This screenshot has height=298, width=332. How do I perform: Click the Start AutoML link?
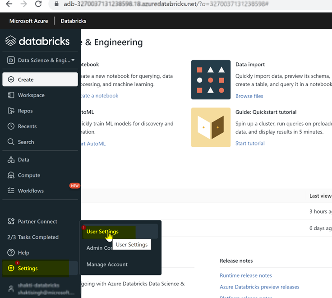93,144
